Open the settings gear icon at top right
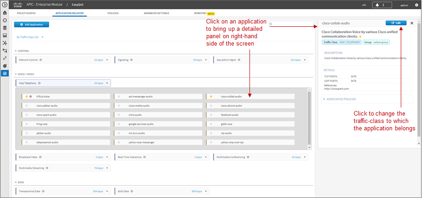The height and width of the screenshot is (198, 422). [416, 5]
